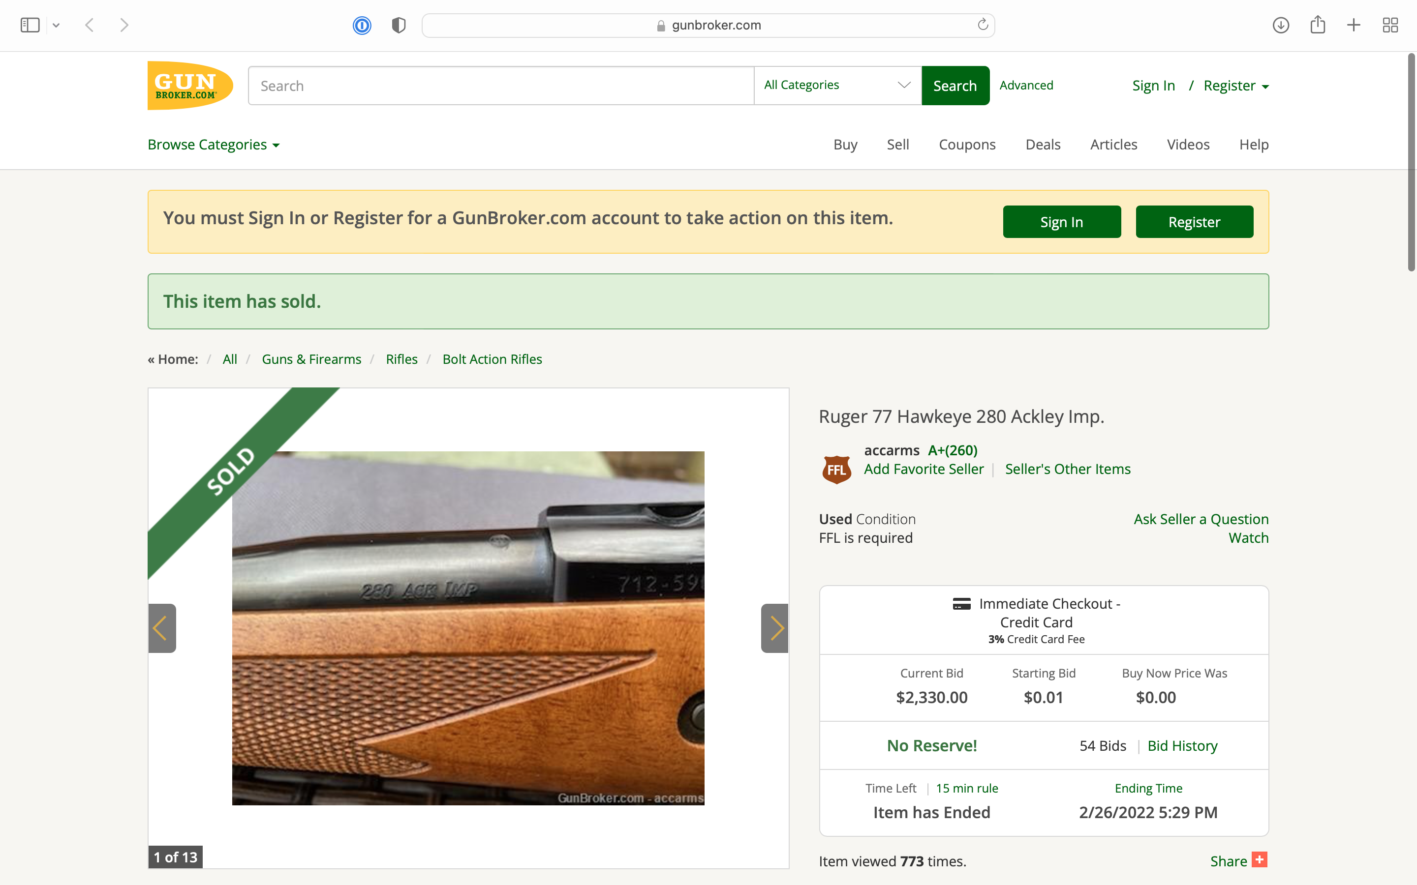Click the 1 of 13 photo counter

coord(175,857)
